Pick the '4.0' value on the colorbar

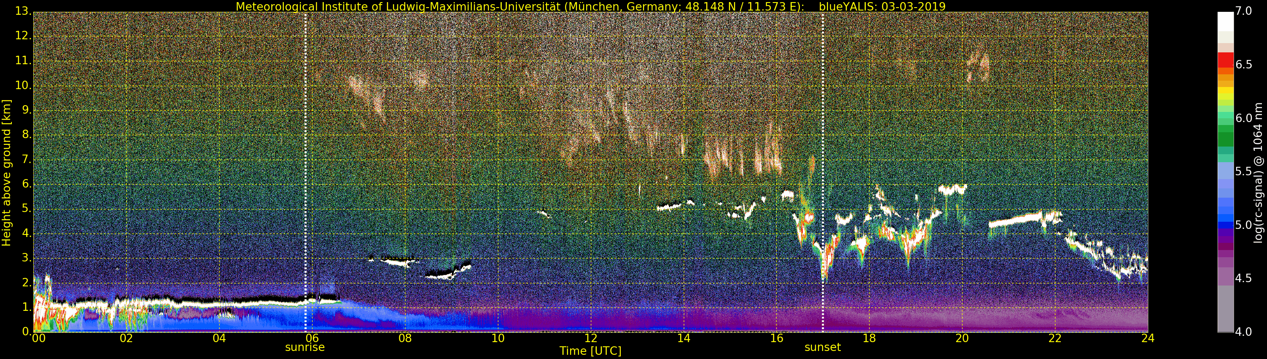pyautogui.click(x=1244, y=332)
